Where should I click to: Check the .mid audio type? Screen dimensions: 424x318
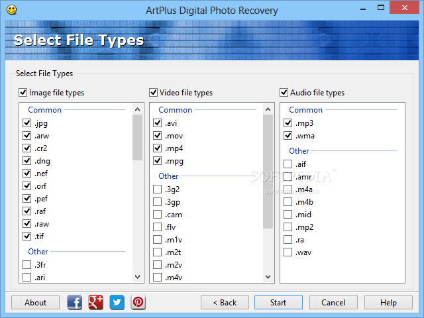(x=288, y=215)
